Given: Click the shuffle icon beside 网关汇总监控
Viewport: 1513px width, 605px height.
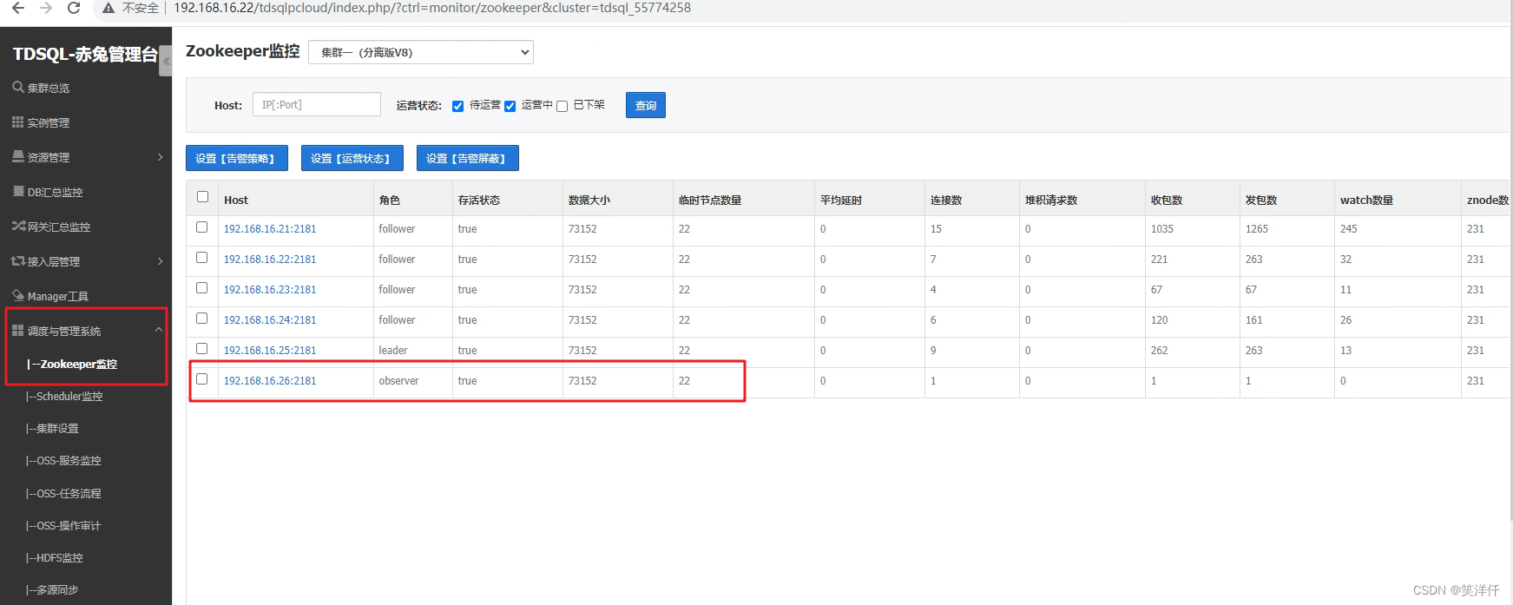Looking at the screenshot, I should 17,226.
